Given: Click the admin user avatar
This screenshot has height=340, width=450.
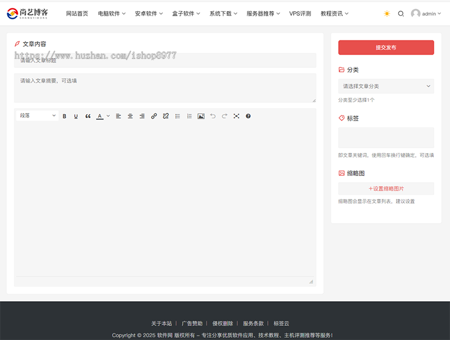Looking at the screenshot, I should tap(415, 13).
